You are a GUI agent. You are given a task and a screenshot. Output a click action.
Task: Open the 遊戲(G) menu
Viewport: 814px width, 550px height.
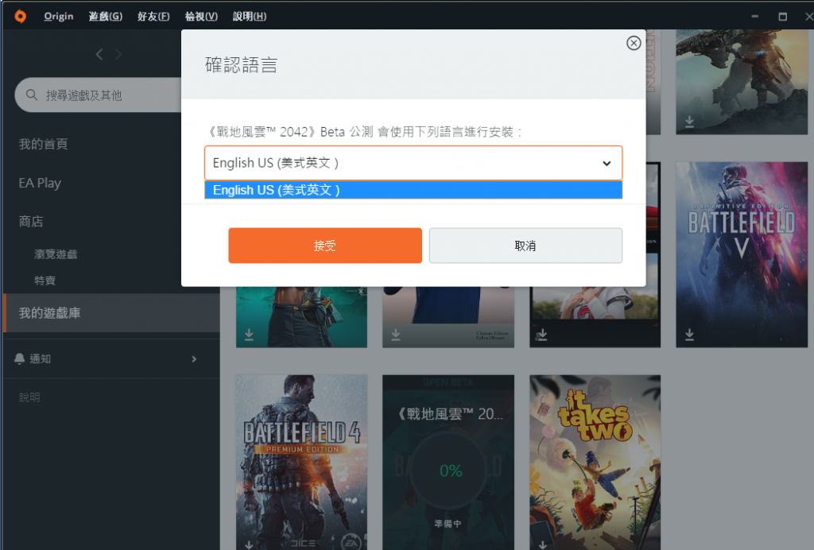106,16
